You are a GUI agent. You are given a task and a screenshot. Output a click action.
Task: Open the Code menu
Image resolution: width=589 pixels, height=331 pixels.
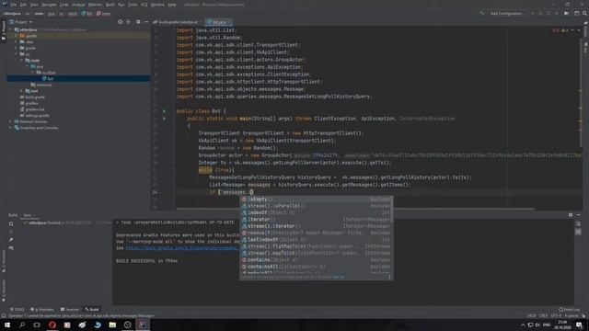tap(64, 5)
